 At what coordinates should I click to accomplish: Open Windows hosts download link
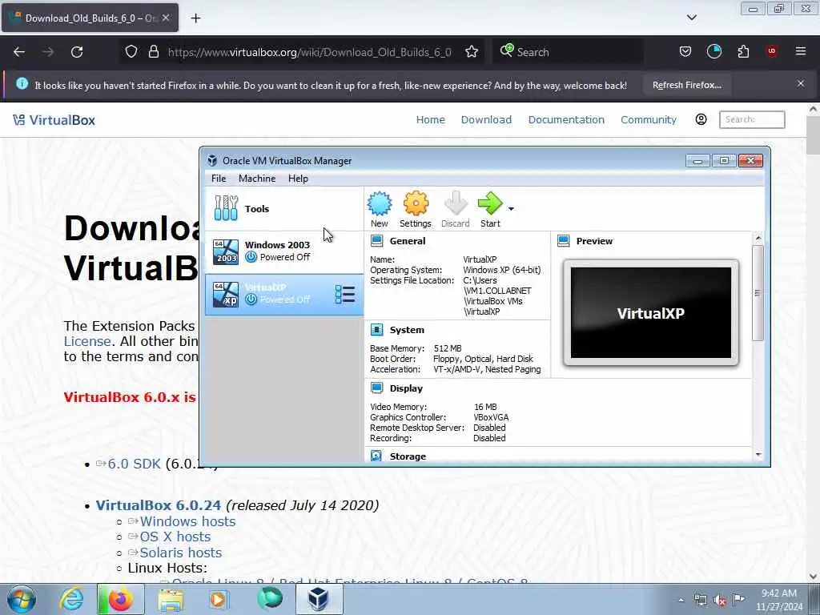(187, 521)
